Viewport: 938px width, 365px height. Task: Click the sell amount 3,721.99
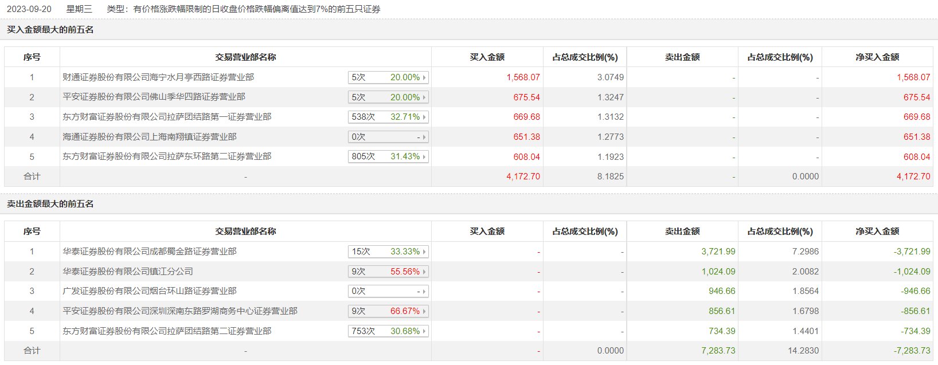coord(718,252)
